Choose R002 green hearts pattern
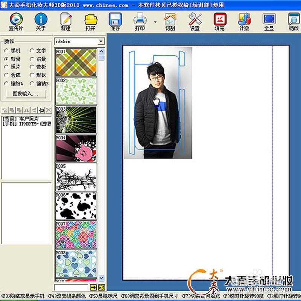Screen dimensions: 301x301 76,91
